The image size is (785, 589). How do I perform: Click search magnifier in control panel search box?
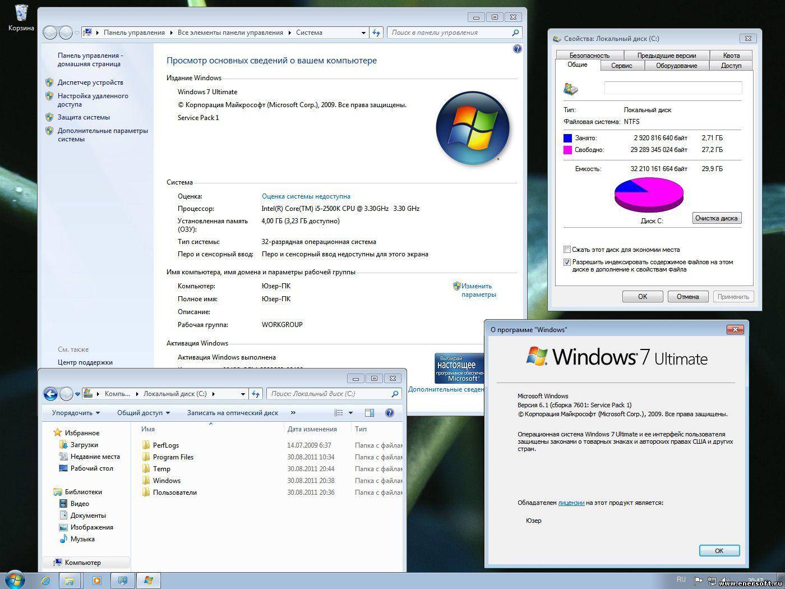tap(515, 33)
